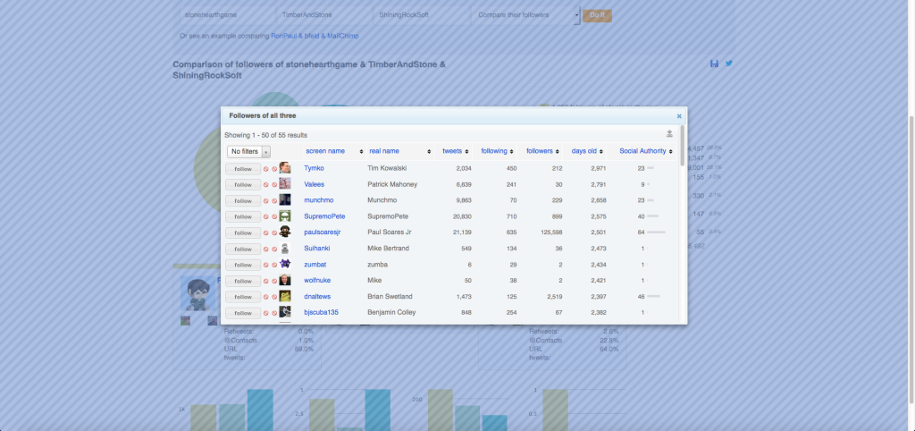Follow the user Suihanki

tap(243, 249)
